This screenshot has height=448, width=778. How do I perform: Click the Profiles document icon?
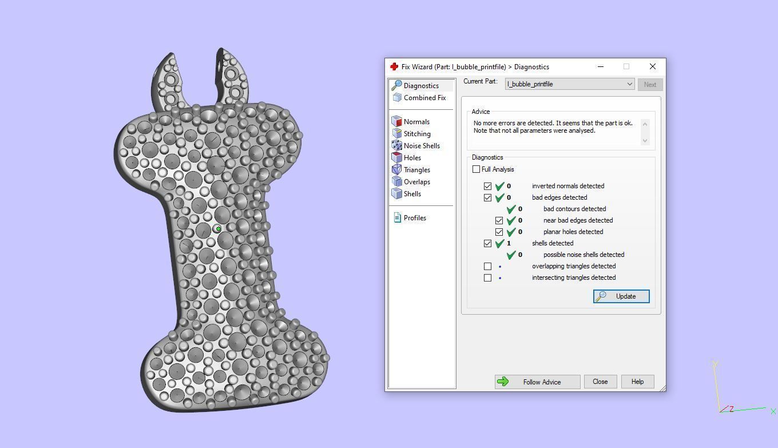(397, 218)
